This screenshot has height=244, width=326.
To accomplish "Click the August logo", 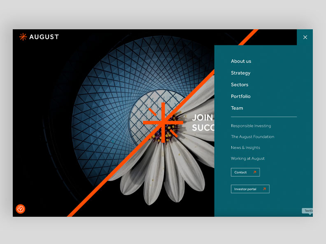I will (x=39, y=37).
